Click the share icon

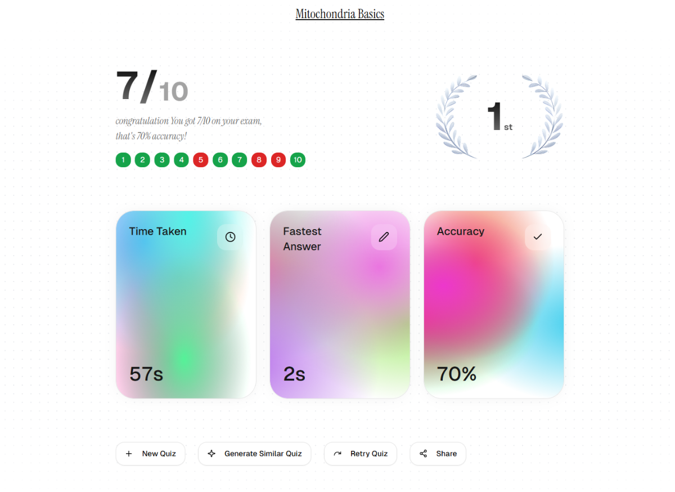(424, 454)
